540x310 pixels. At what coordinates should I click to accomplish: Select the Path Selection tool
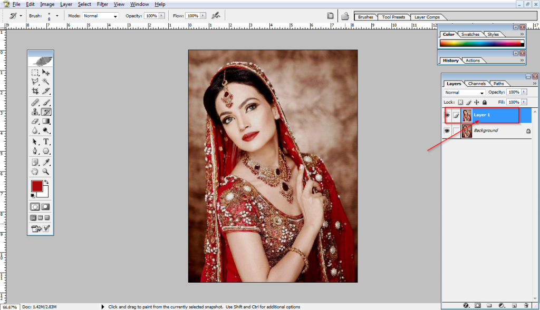point(35,142)
